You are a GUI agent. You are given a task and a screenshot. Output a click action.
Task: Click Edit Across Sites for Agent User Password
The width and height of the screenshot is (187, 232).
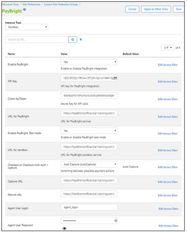168,226
